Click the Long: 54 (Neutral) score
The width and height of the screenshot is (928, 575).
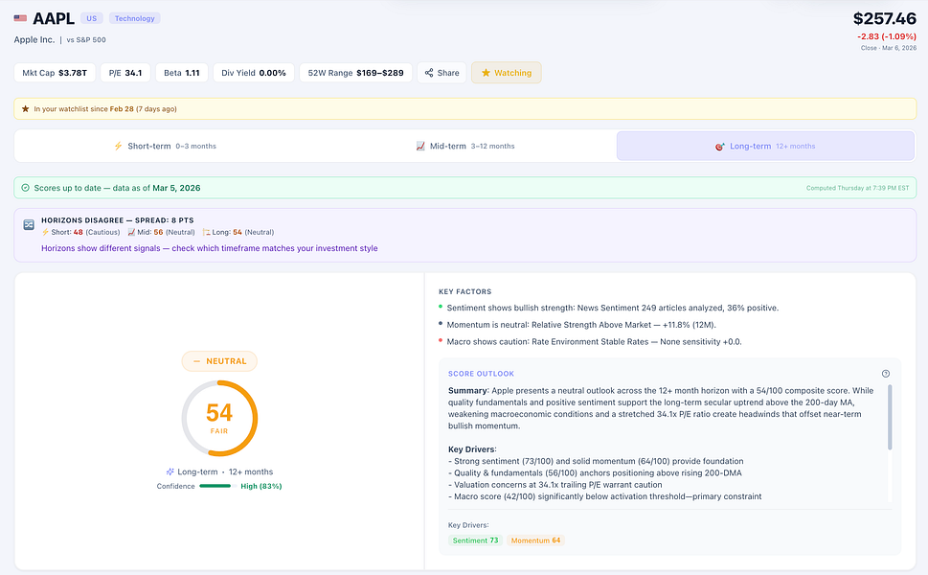tap(238, 232)
